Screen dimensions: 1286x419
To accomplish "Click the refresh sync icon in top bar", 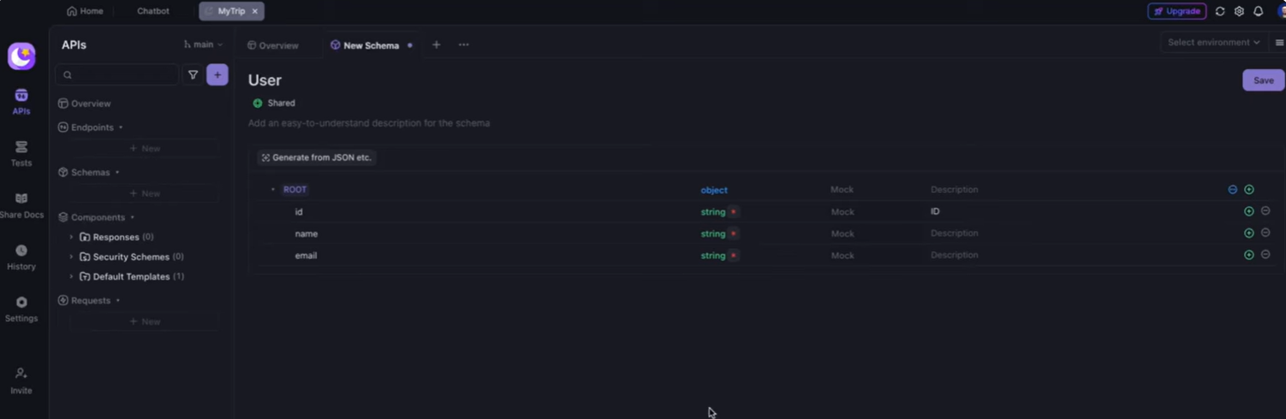I will 1220,11.
